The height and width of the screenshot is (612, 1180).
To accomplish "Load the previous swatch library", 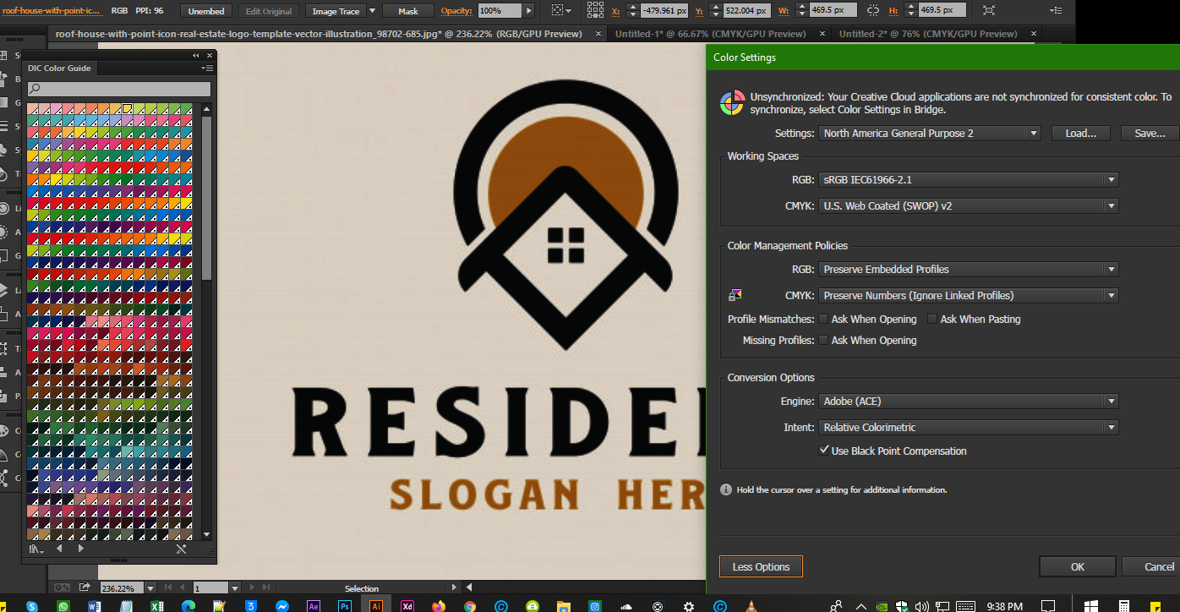I will tap(59, 549).
